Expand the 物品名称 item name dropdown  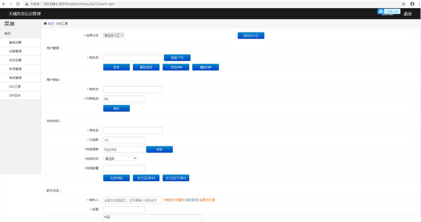(x=120, y=158)
